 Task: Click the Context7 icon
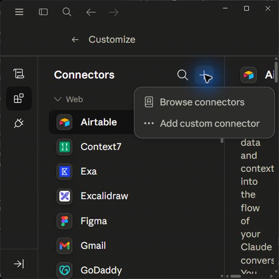tap(64, 147)
